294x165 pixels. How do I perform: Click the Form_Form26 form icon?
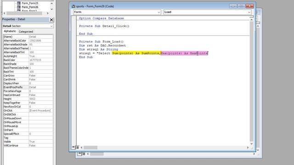[x=19, y=7]
